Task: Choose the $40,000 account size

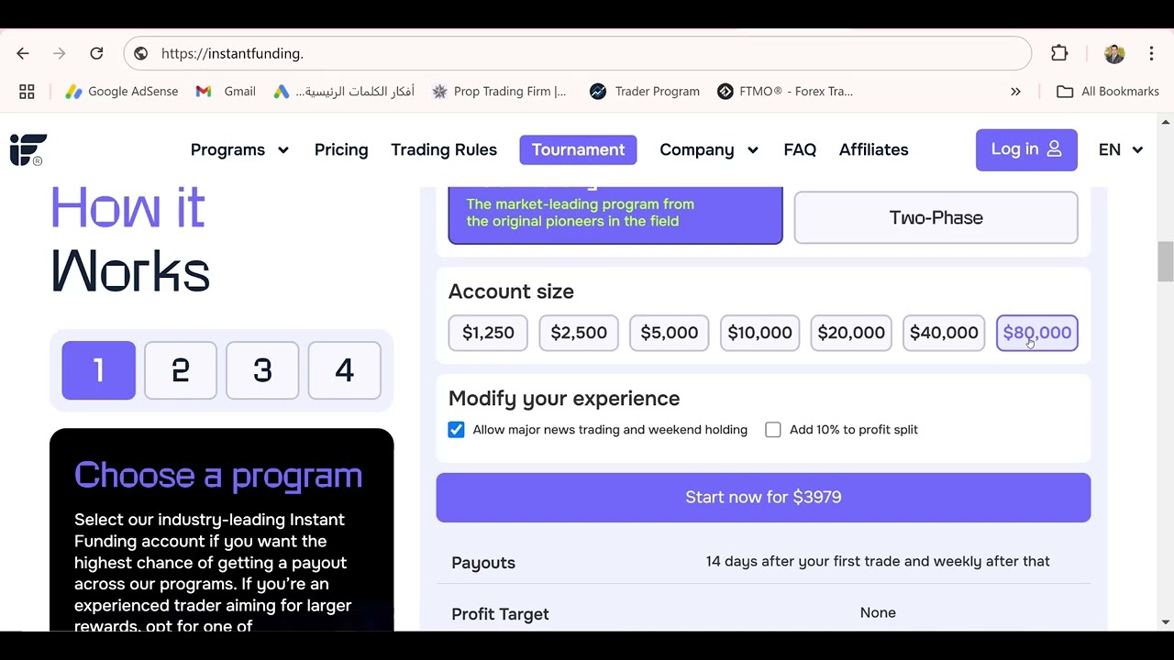Action: [x=944, y=333]
